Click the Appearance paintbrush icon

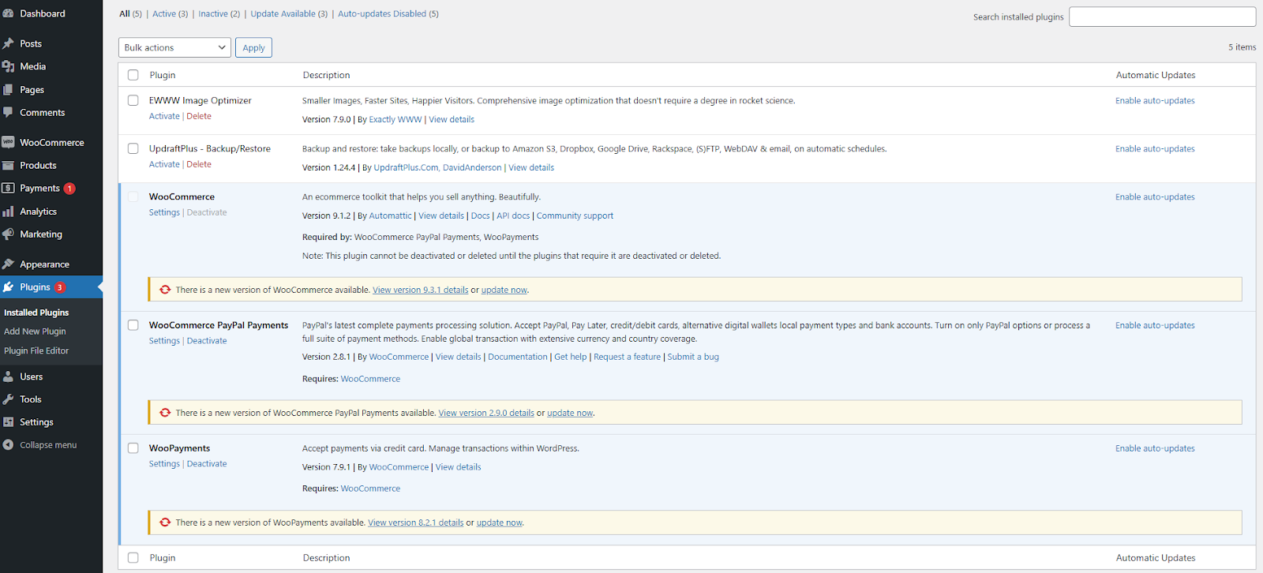click(x=8, y=264)
